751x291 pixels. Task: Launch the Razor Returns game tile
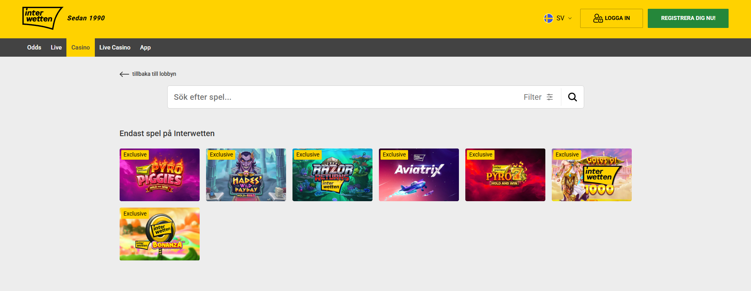(x=332, y=175)
